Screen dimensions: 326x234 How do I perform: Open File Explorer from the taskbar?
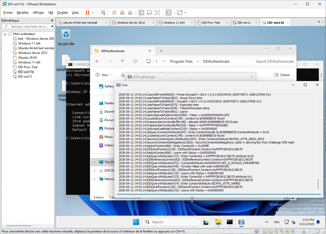tap(218, 222)
